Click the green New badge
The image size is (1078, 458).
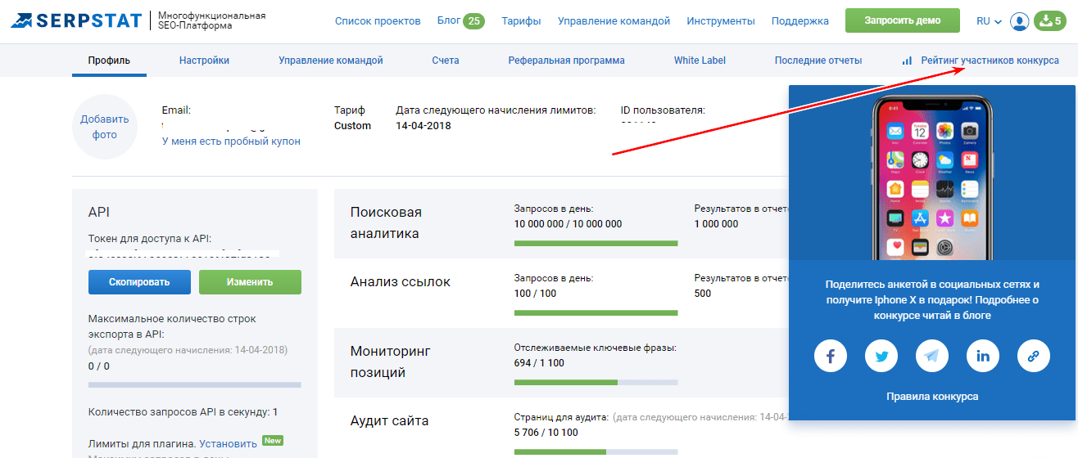[273, 441]
